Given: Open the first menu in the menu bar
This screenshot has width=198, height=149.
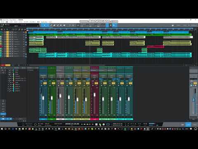Looking at the screenshot, I should pyautogui.click(x=2, y=22).
